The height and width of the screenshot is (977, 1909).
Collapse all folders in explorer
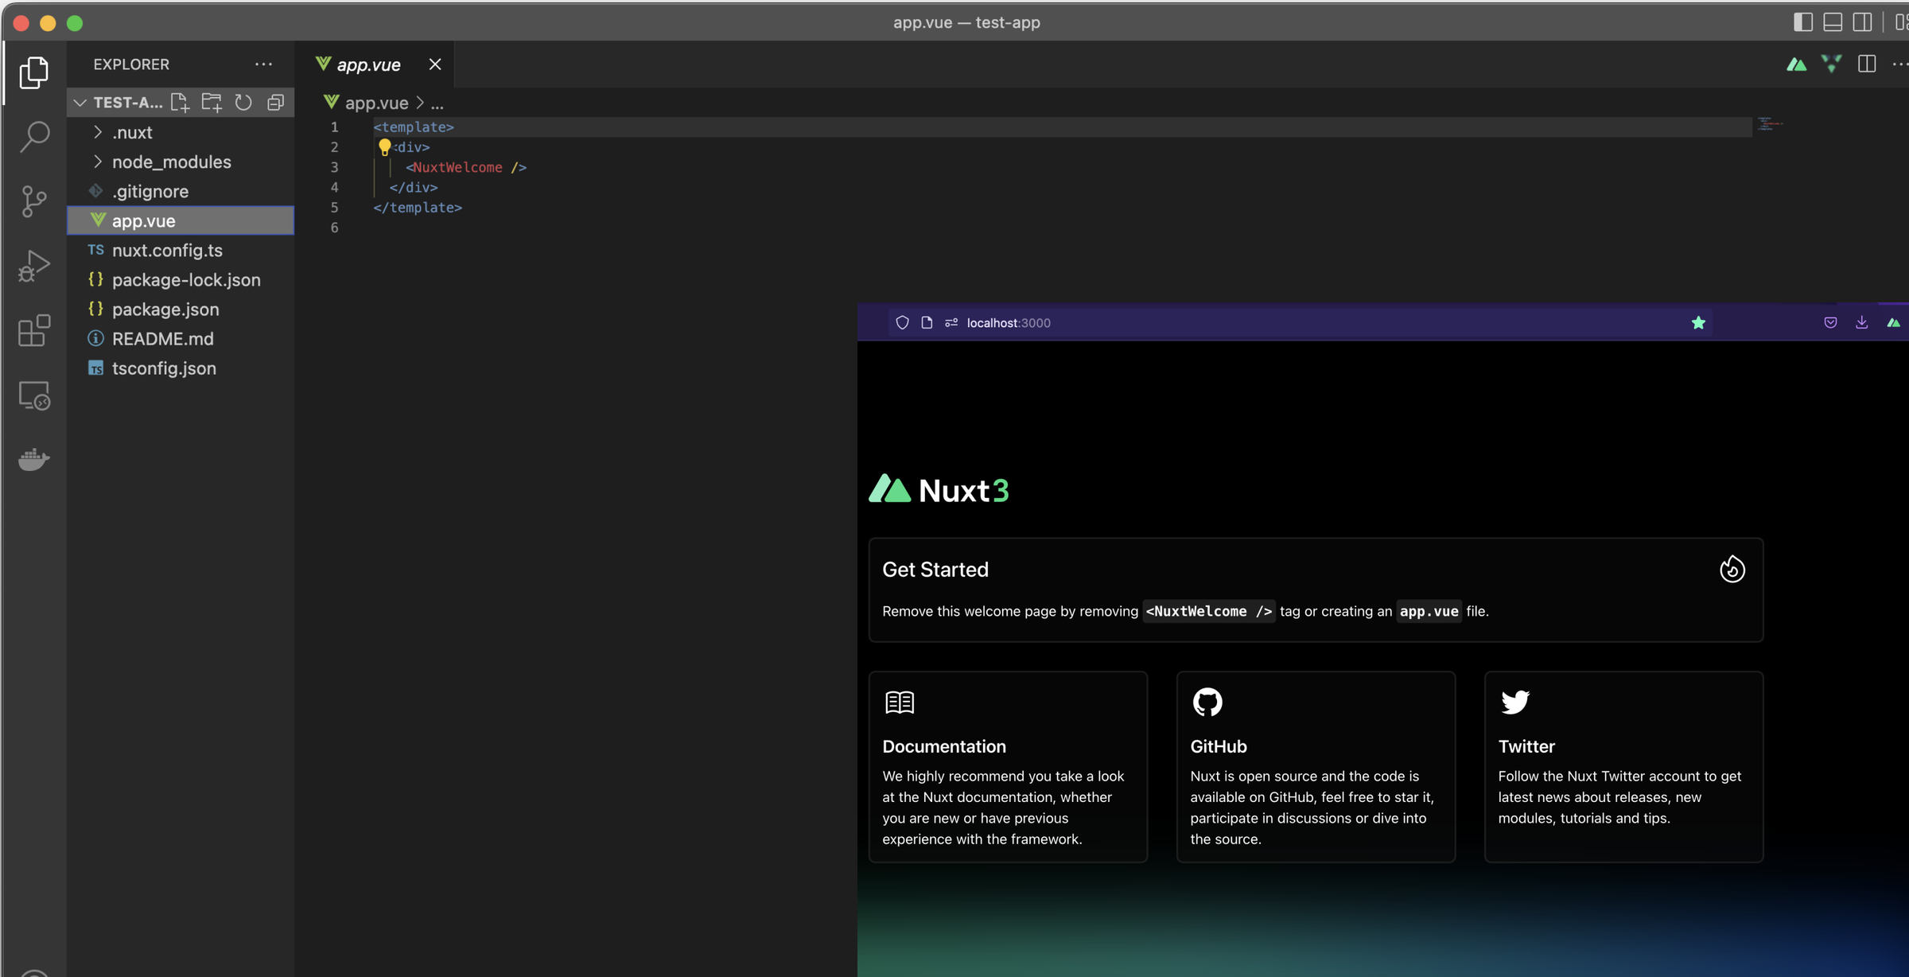275,103
